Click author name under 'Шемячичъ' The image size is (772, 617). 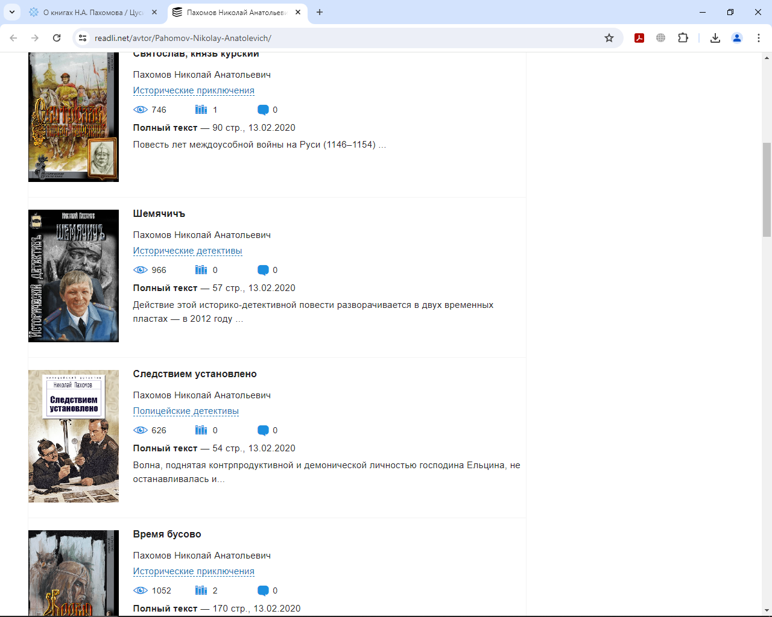(201, 235)
